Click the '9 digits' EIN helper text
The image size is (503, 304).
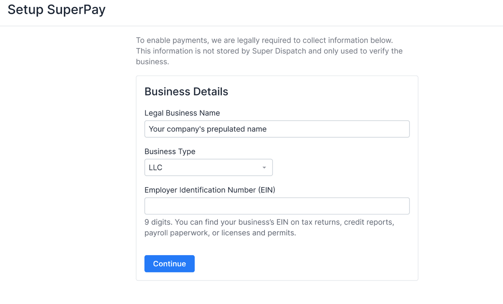[269, 227]
